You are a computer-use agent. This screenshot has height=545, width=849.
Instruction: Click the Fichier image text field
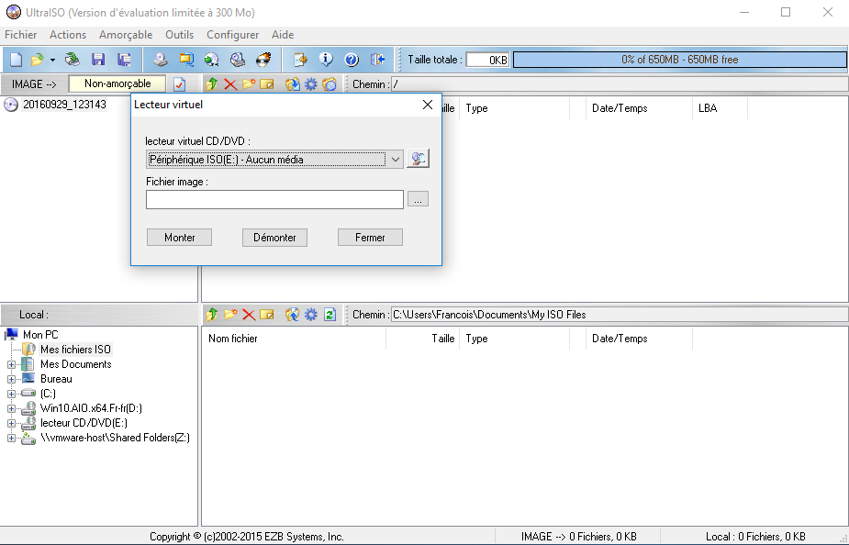click(x=274, y=199)
